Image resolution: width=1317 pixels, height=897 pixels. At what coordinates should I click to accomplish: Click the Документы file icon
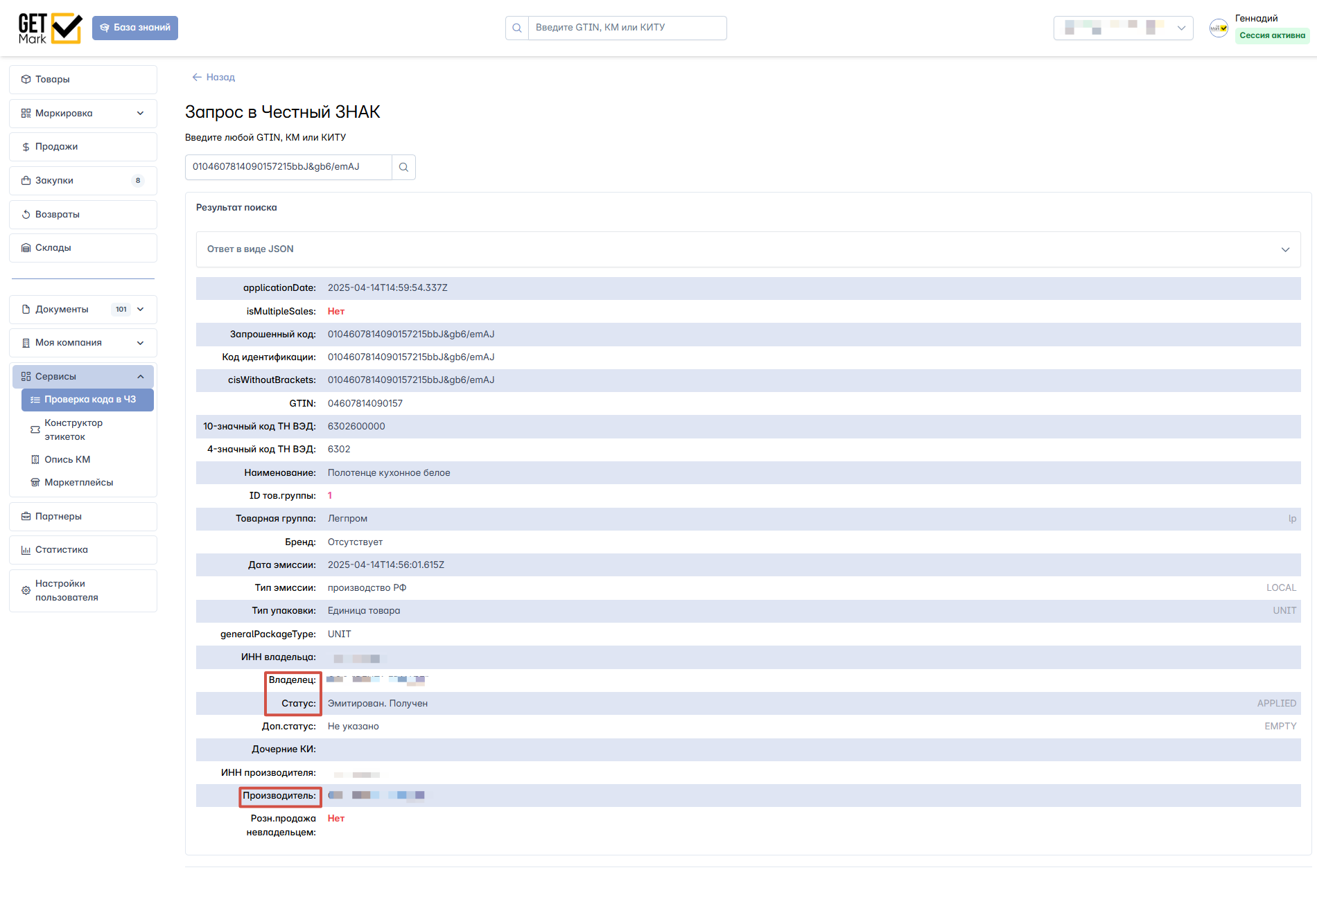pos(26,310)
